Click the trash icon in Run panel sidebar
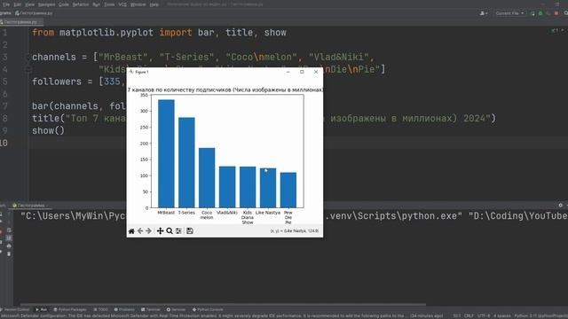The height and width of the screenshot is (319, 568). point(9,254)
